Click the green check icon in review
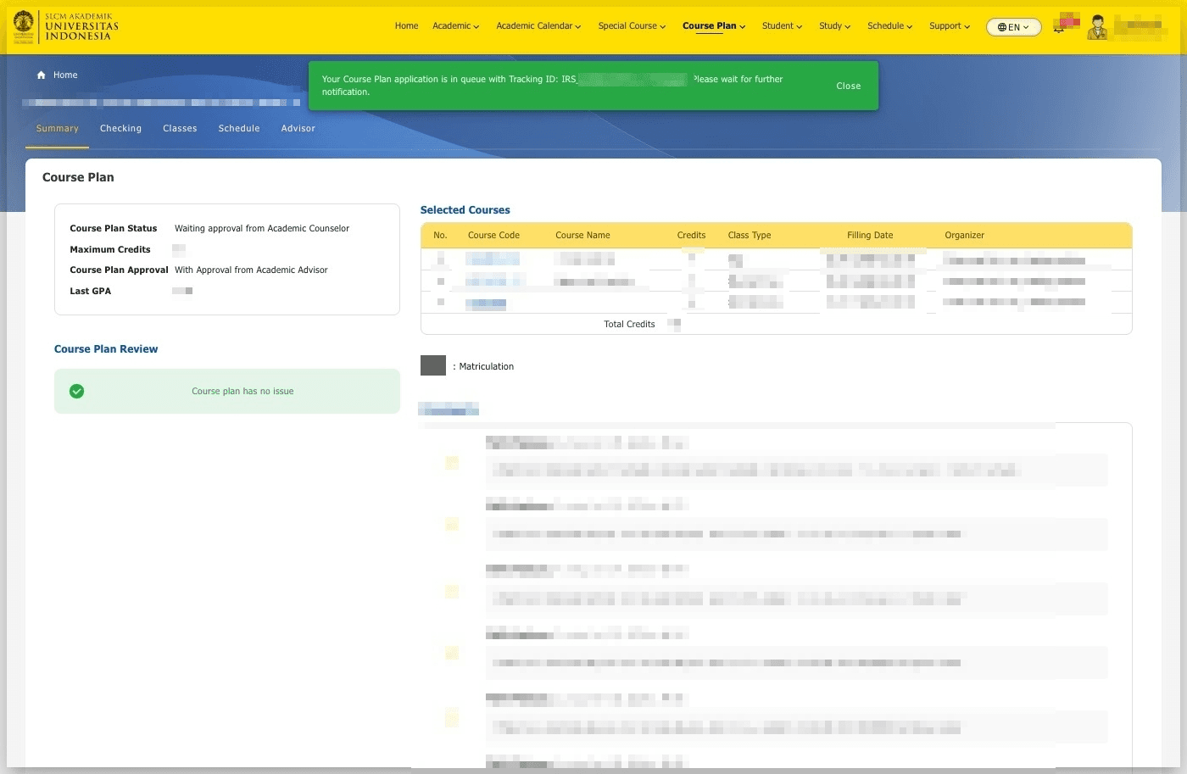 pyautogui.click(x=77, y=392)
